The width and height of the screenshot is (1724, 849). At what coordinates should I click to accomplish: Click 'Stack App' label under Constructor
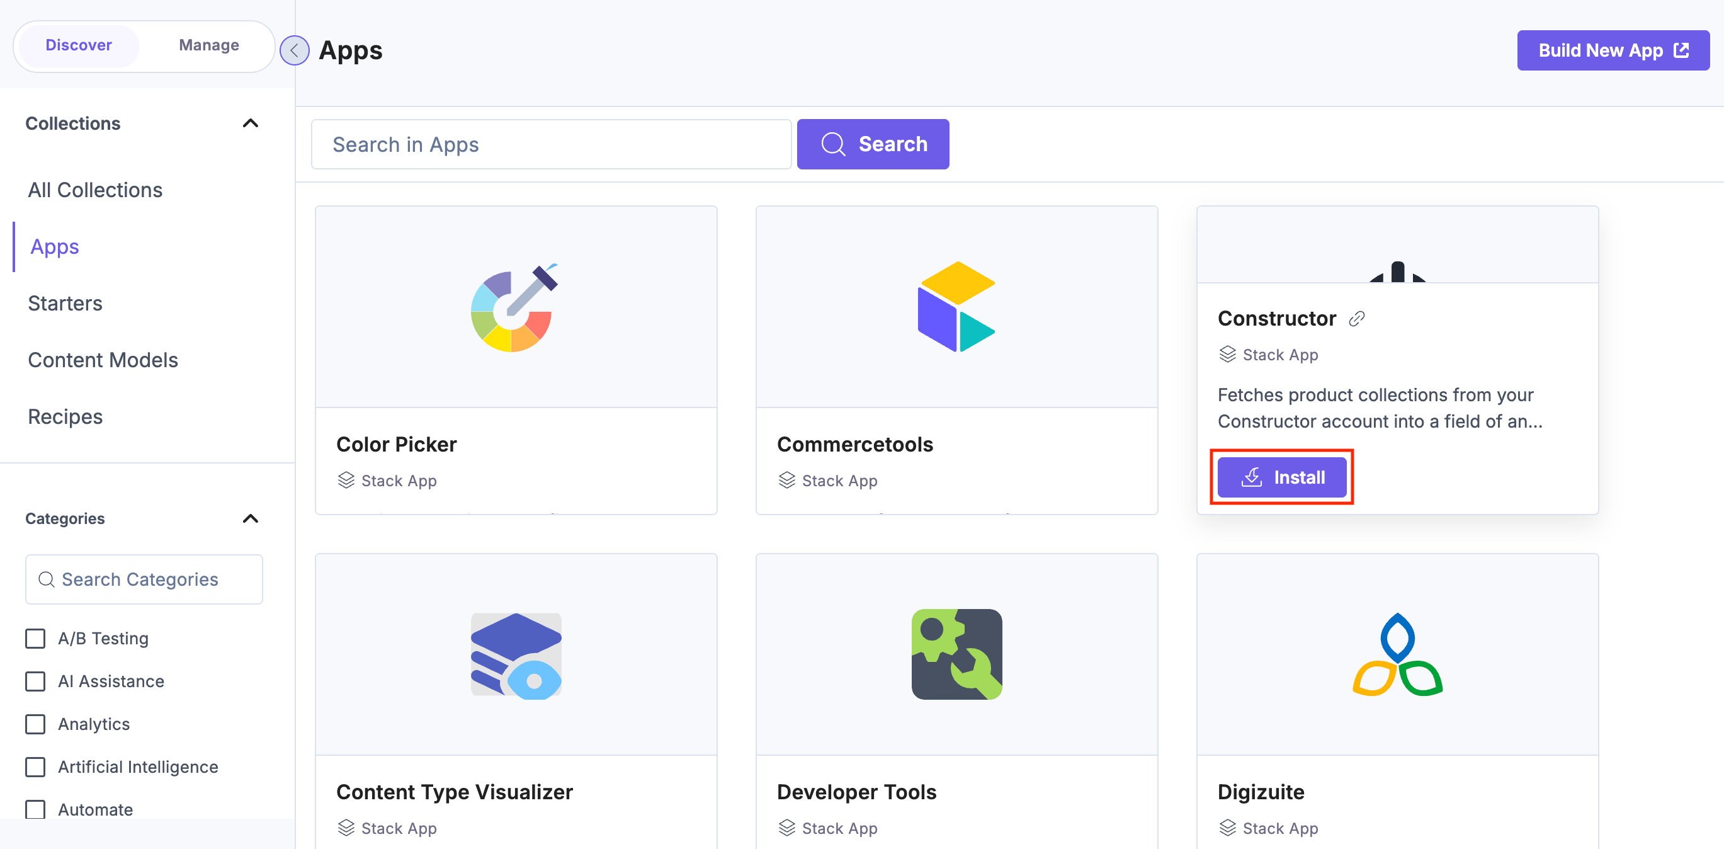(x=1280, y=355)
